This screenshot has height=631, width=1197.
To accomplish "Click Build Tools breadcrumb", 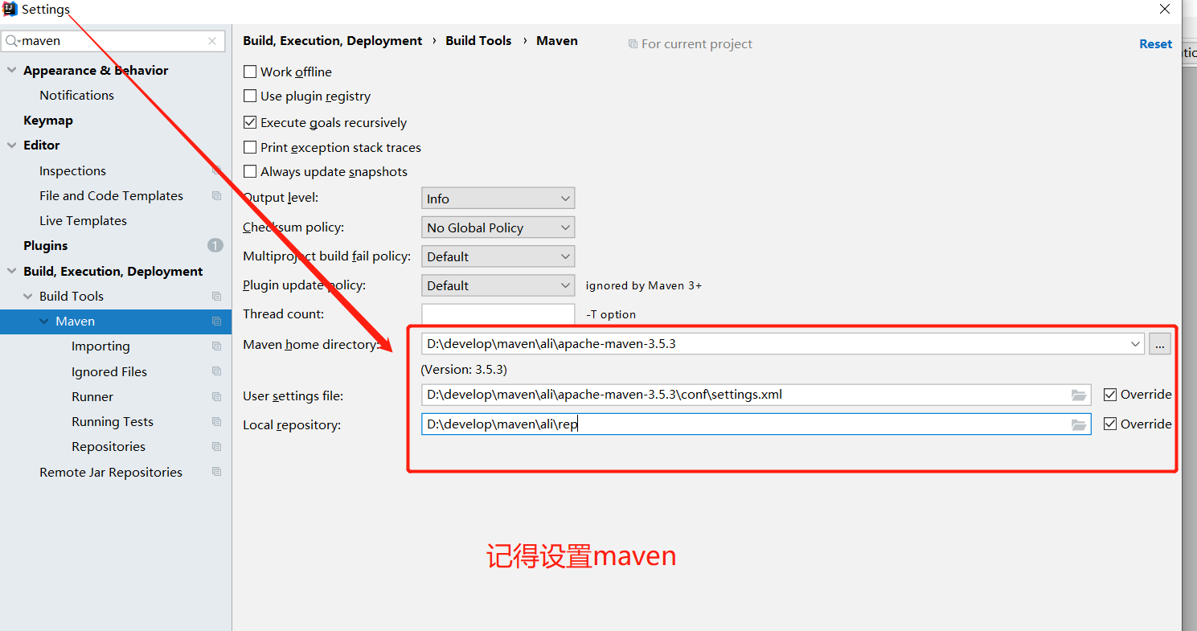I will 478,41.
